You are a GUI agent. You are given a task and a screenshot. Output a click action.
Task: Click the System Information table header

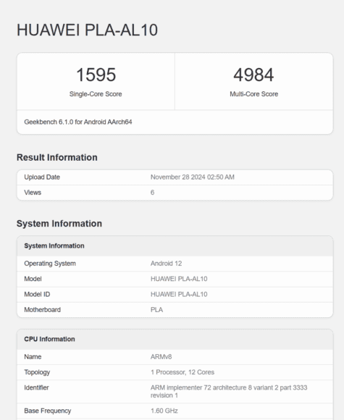click(54, 245)
